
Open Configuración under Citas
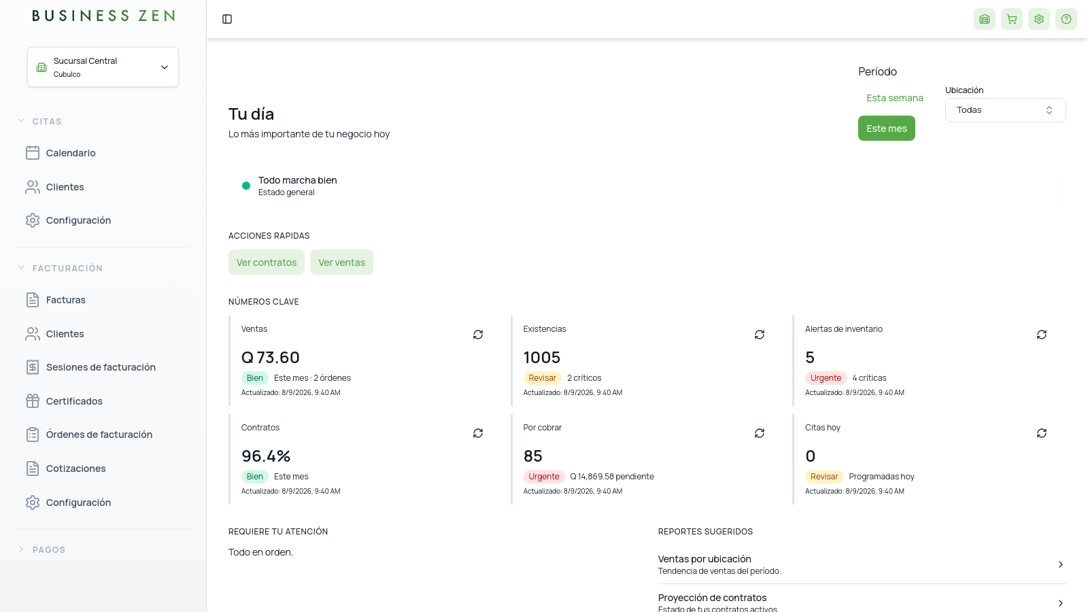pyautogui.click(x=68, y=220)
